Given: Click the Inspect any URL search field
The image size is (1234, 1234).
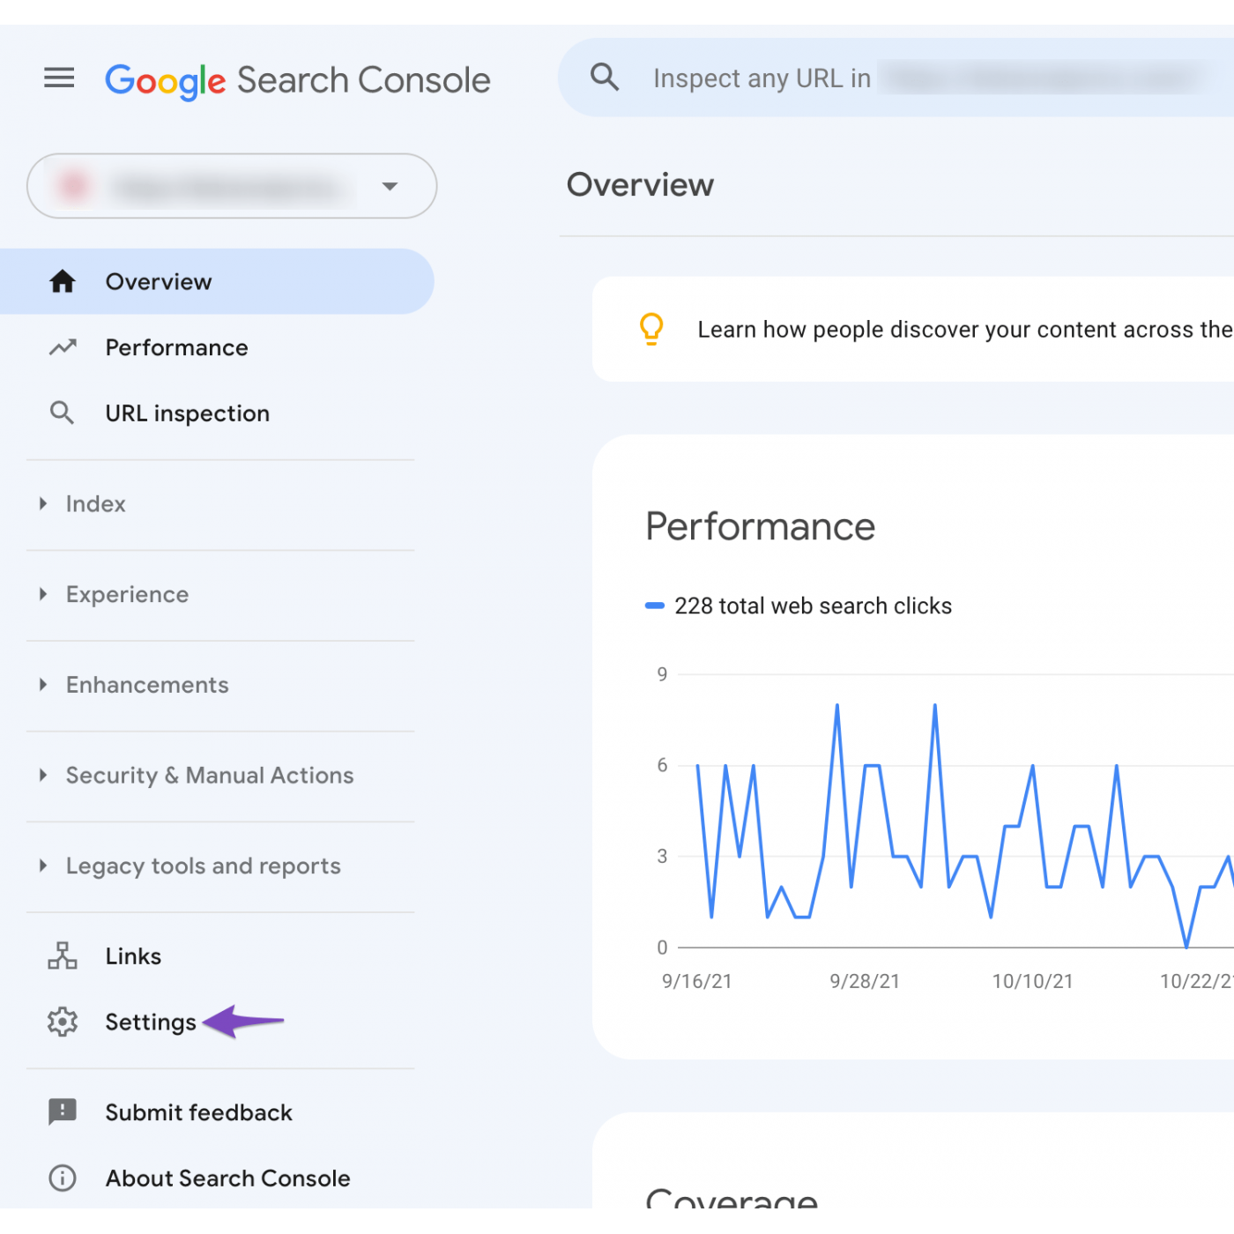Looking at the screenshot, I should [925, 78].
